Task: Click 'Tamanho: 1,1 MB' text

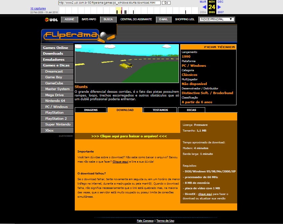Action: click(x=194, y=131)
